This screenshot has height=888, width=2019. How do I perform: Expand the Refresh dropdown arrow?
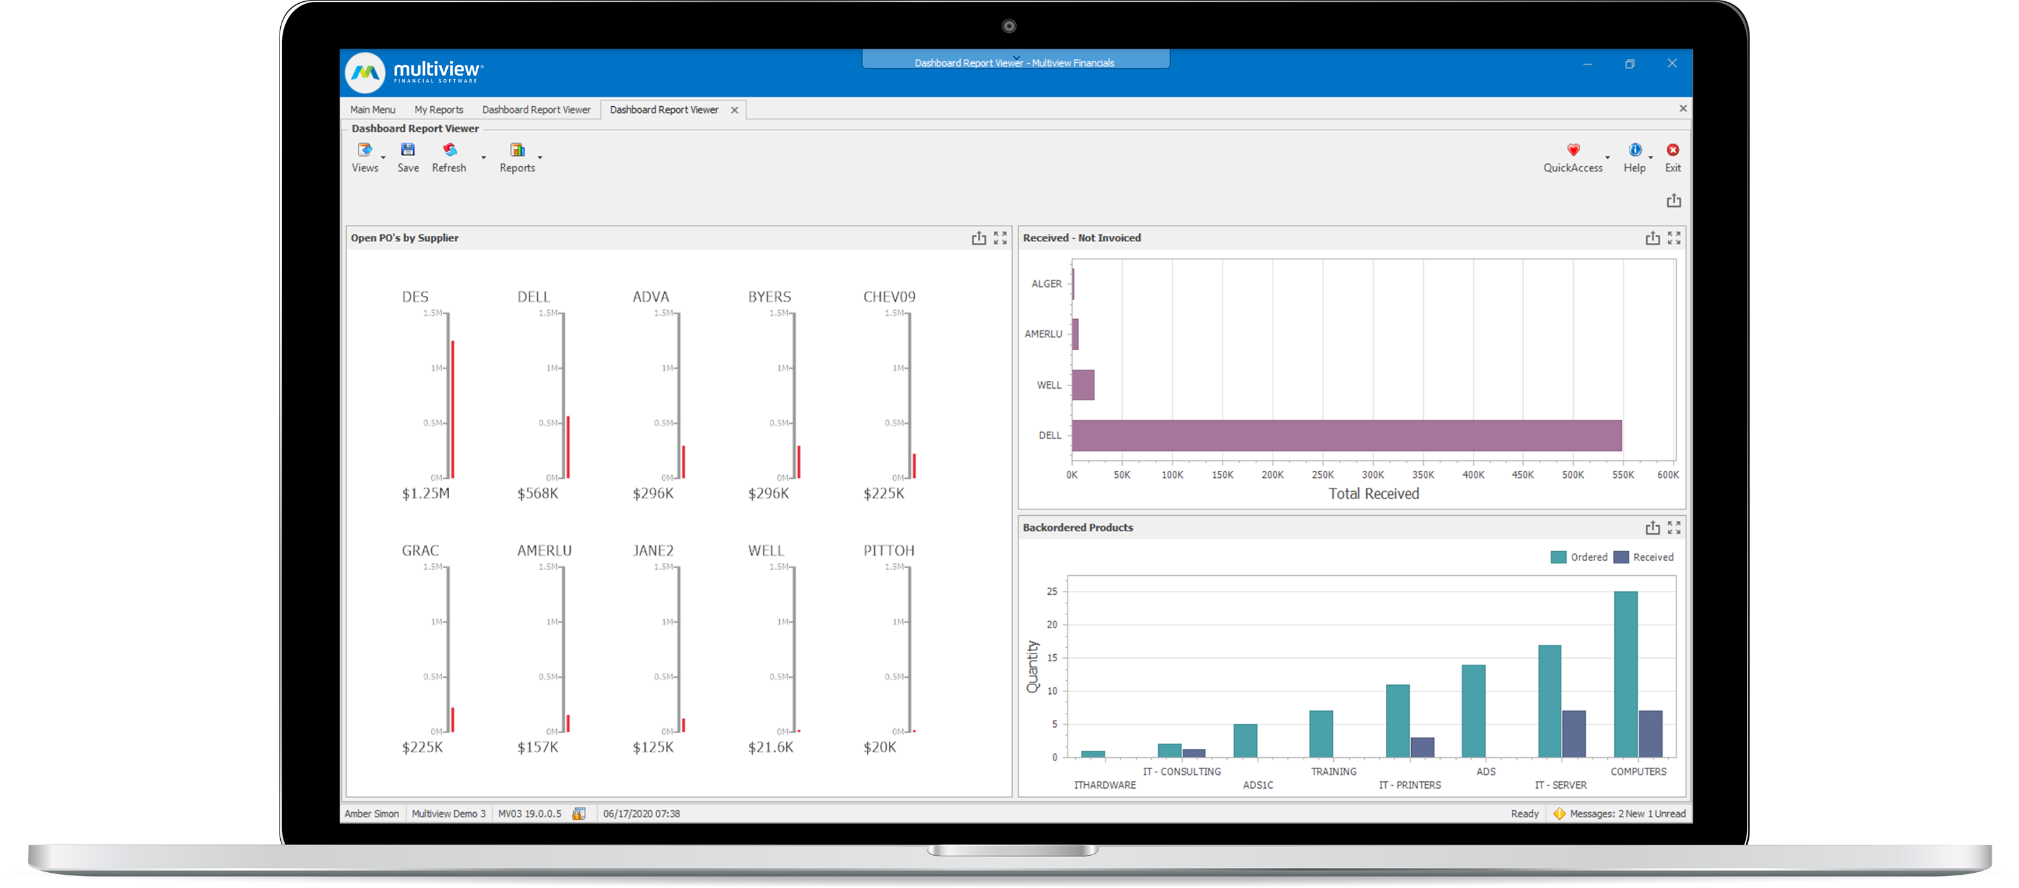tap(483, 158)
